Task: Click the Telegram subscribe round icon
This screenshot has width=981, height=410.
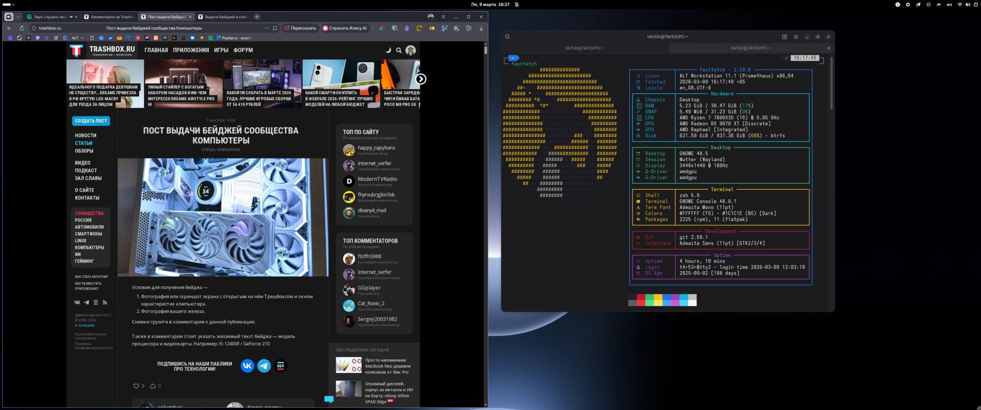Action: 264,366
